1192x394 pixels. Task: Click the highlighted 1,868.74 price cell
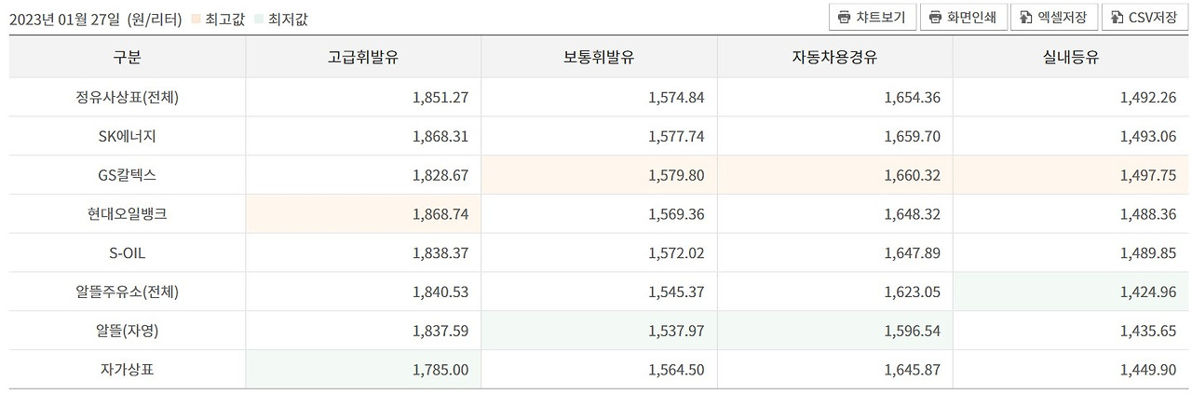point(440,214)
